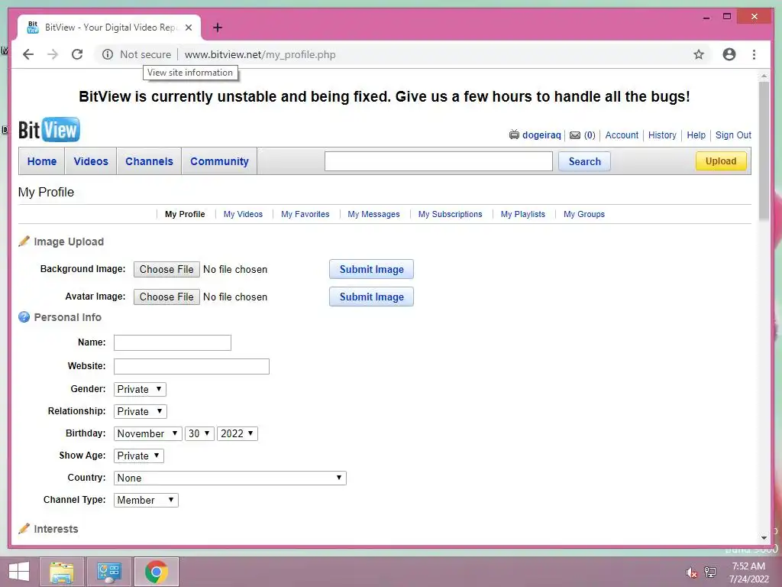Click the envelope inbox icon

[x=575, y=135]
